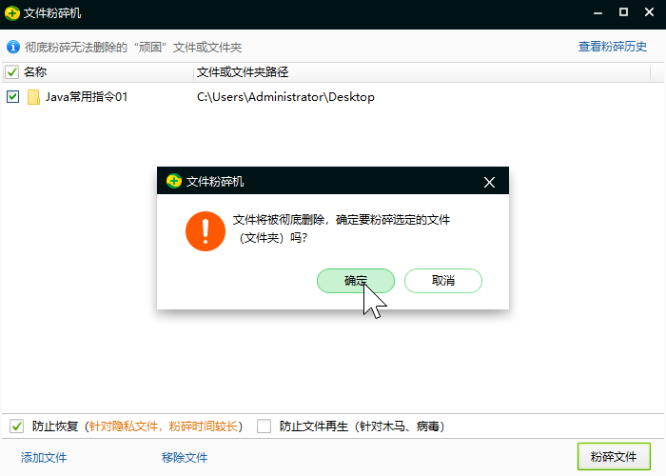Minimize the 文件粉碎机 main window
Viewport: 666px width, 476px height.
(598, 12)
